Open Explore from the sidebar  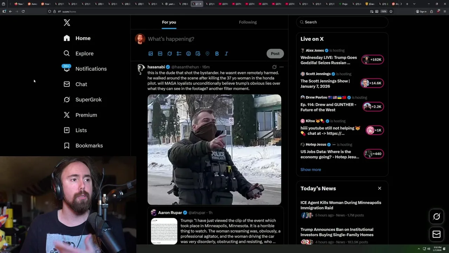(79, 53)
